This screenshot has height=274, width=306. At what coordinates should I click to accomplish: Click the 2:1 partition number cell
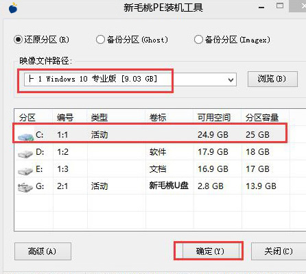[x=62, y=186]
